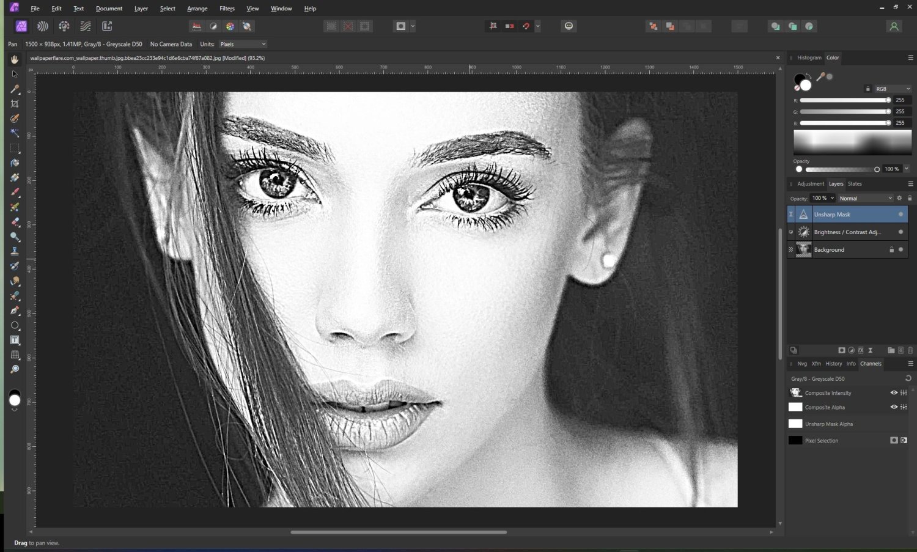917x552 pixels.
Task: Switch to the Develop persona
Action: pyautogui.click(x=64, y=26)
